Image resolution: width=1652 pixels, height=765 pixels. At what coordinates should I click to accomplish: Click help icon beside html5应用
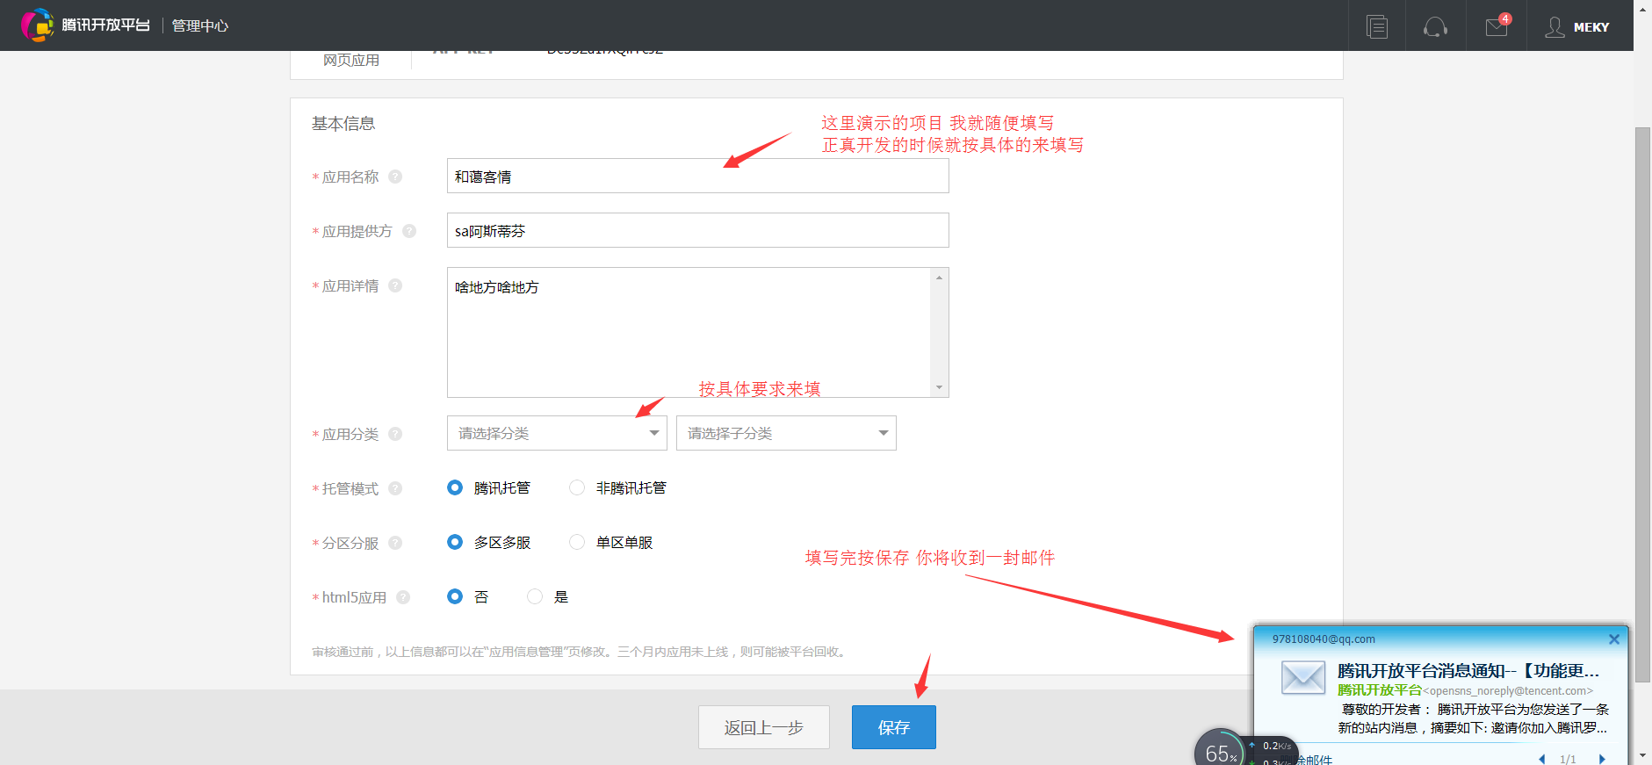(403, 597)
